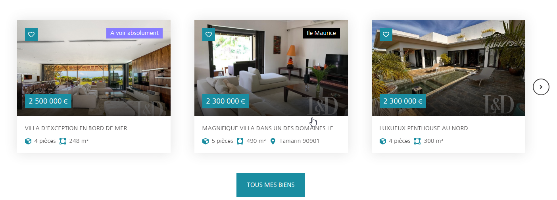This screenshot has width=557, height=200.
Task: Open 'Villa d'exception en bord de mer' title
Action: (76, 128)
